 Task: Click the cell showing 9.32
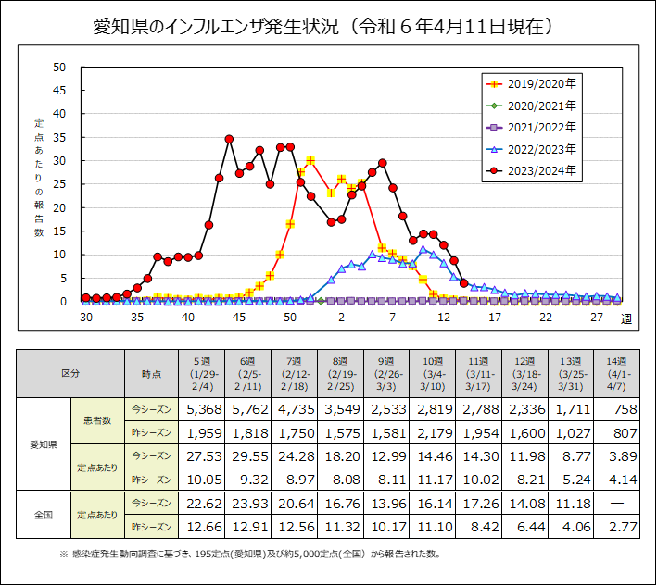[248, 480]
